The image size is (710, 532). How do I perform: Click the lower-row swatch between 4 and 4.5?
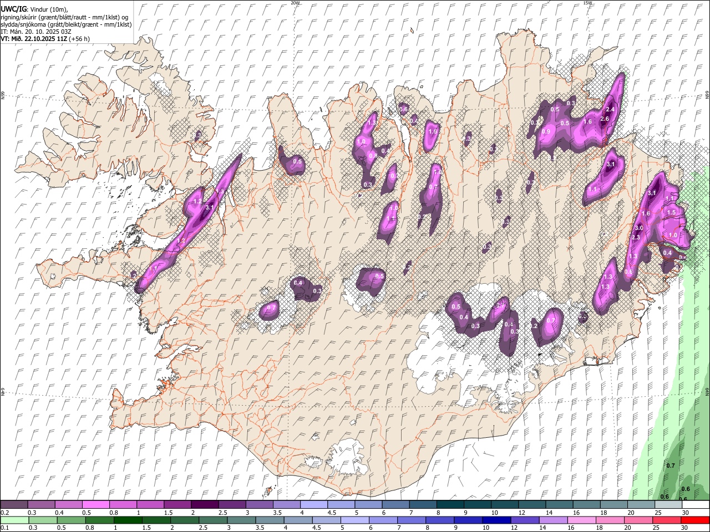point(298,520)
